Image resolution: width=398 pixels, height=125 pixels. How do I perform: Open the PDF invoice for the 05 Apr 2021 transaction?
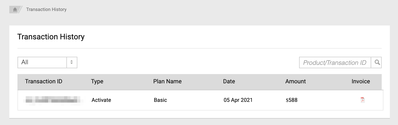[x=363, y=100]
